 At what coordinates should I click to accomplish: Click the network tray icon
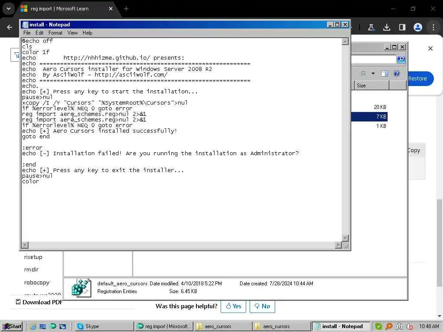coord(399,327)
